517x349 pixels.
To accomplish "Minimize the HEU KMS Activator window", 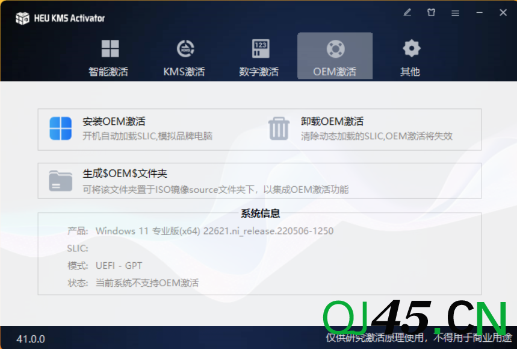I will click(480, 13).
